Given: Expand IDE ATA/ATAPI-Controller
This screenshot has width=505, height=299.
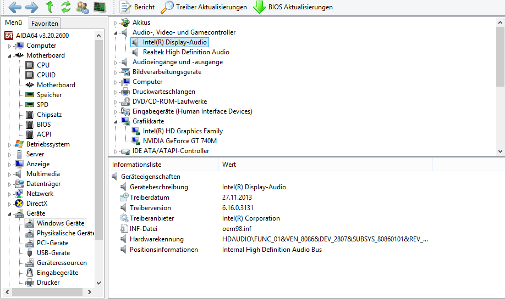Looking at the screenshot, I should [x=116, y=151].
